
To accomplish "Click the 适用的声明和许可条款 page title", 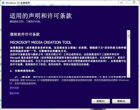I will (41, 16).
